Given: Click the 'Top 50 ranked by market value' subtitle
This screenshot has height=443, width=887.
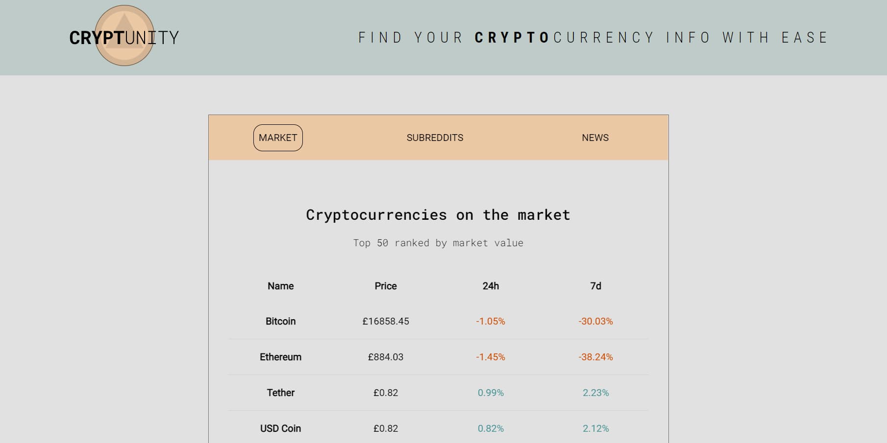Looking at the screenshot, I should pyautogui.click(x=438, y=242).
